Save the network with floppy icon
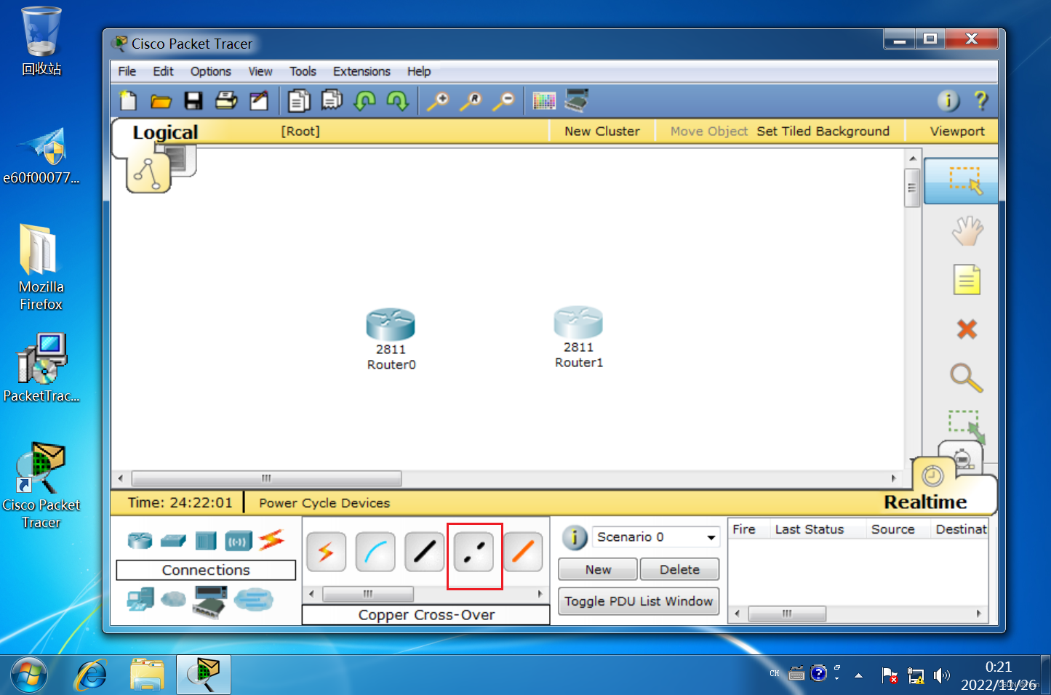 pos(193,100)
